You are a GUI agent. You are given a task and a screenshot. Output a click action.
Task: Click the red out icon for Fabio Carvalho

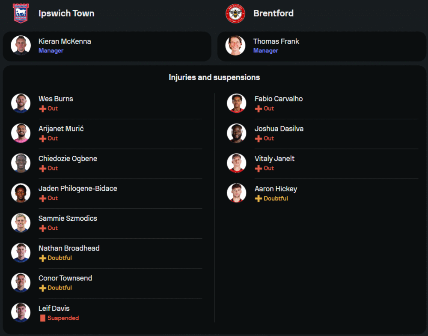pos(259,109)
